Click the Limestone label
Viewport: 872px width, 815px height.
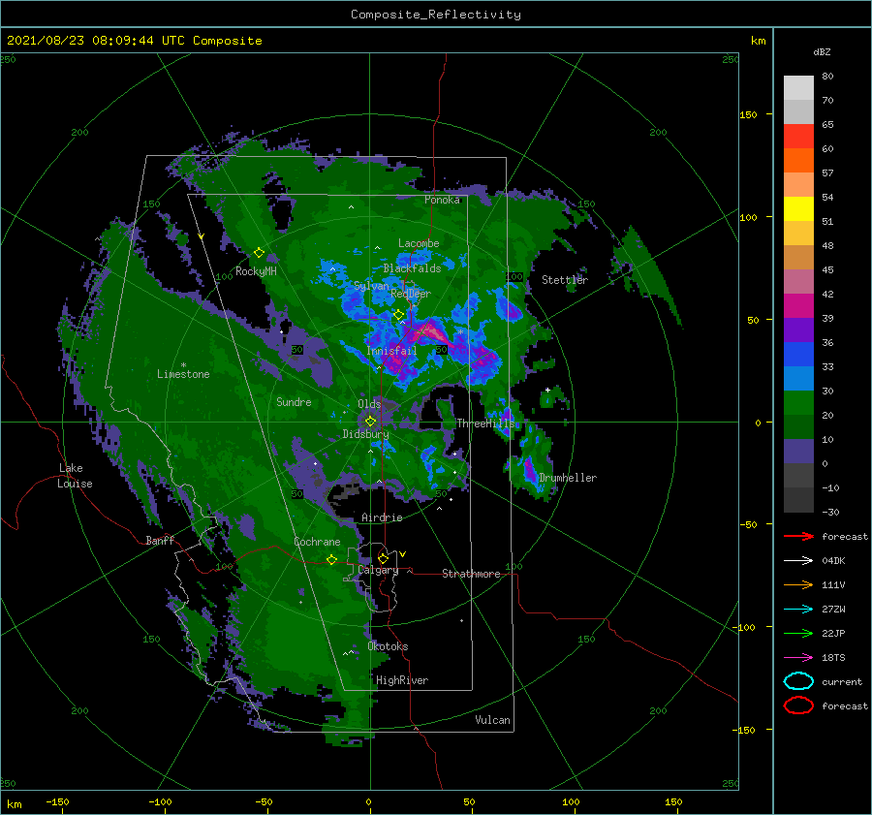click(183, 374)
